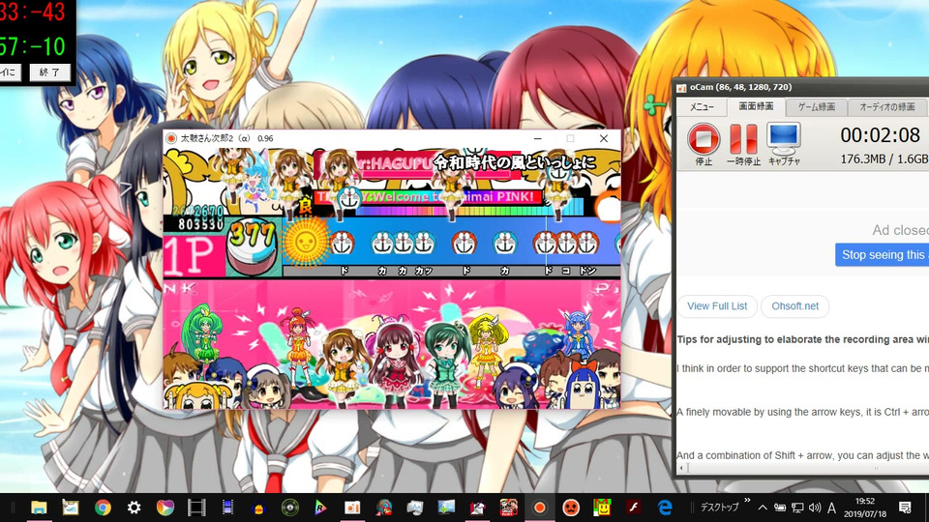Open File Explorer from the taskbar

(x=39, y=507)
